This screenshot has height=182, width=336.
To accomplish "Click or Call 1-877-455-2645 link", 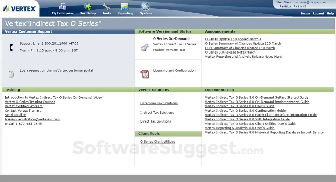I will [23, 124].
